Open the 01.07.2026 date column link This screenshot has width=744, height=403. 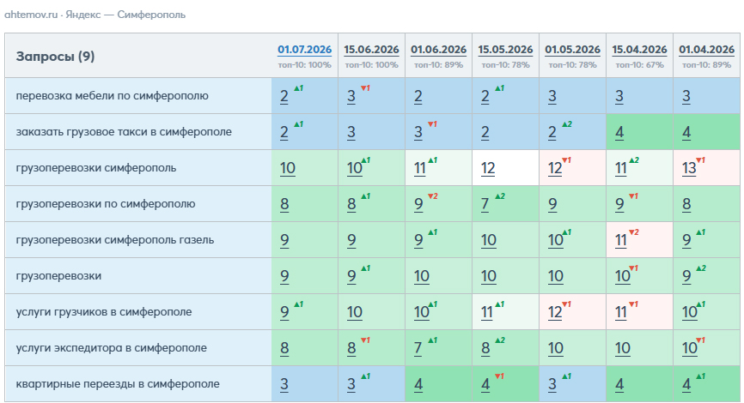pos(305,50)
